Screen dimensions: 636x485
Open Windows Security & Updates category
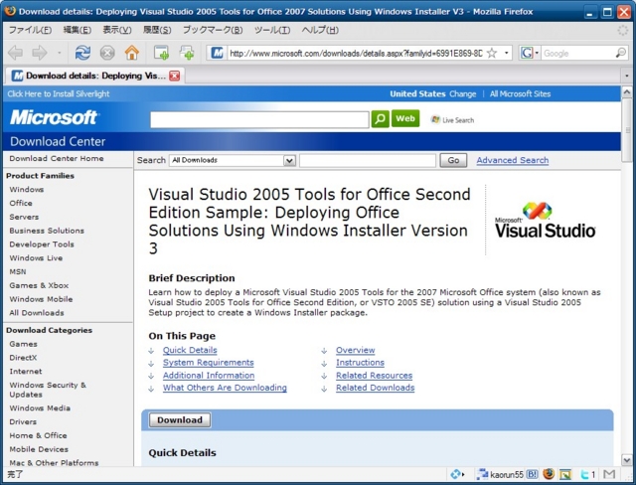(x=48, y=390)
